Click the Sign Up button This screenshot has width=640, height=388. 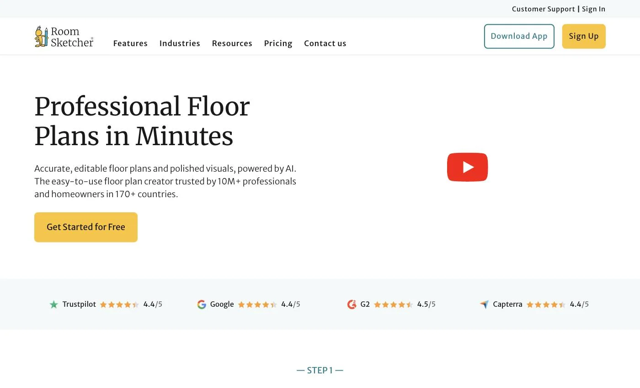tap(583, 36)
